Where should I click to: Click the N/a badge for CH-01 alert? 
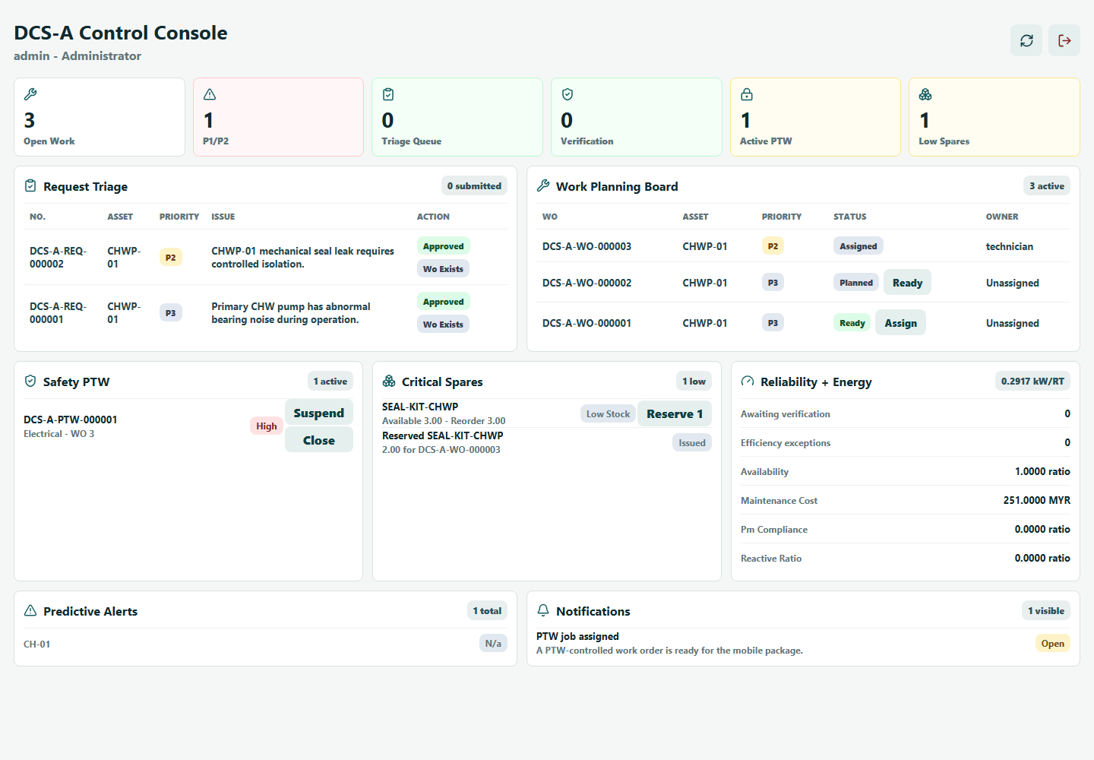[x=493, y=644]
